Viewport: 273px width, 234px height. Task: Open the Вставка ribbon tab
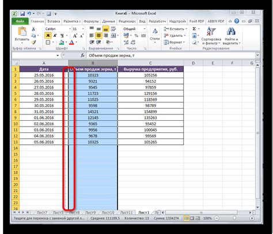54,21
